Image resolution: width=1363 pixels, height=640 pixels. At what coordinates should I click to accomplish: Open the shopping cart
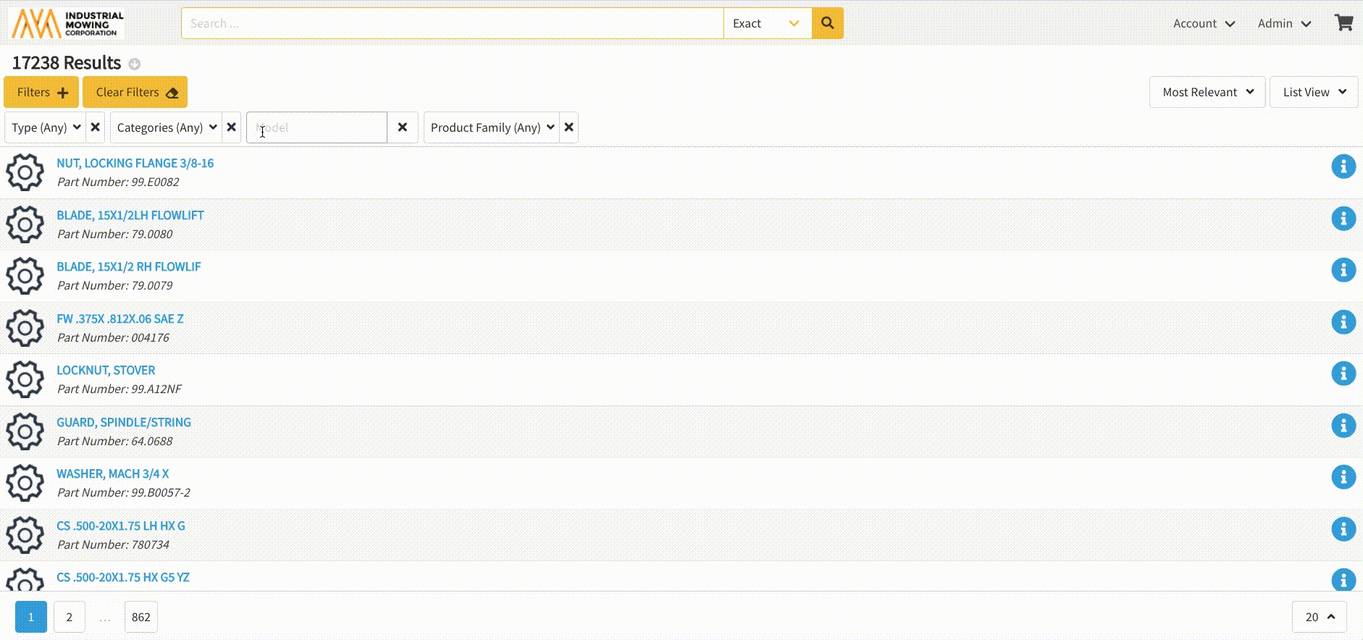(x=1343, y=23)
